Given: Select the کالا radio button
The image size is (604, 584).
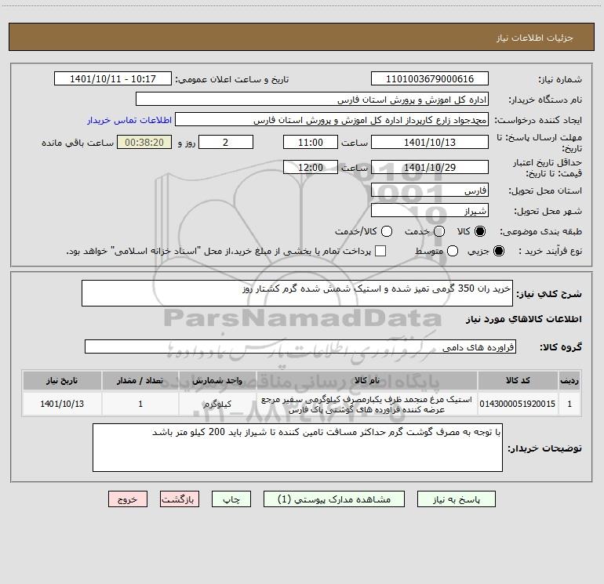Looking at the screenshot, I should [x=480, y=231].
